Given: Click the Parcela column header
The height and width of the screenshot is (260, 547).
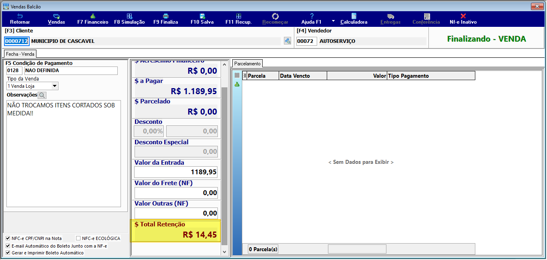Looking at the screenshot, I should coord(263,76).
